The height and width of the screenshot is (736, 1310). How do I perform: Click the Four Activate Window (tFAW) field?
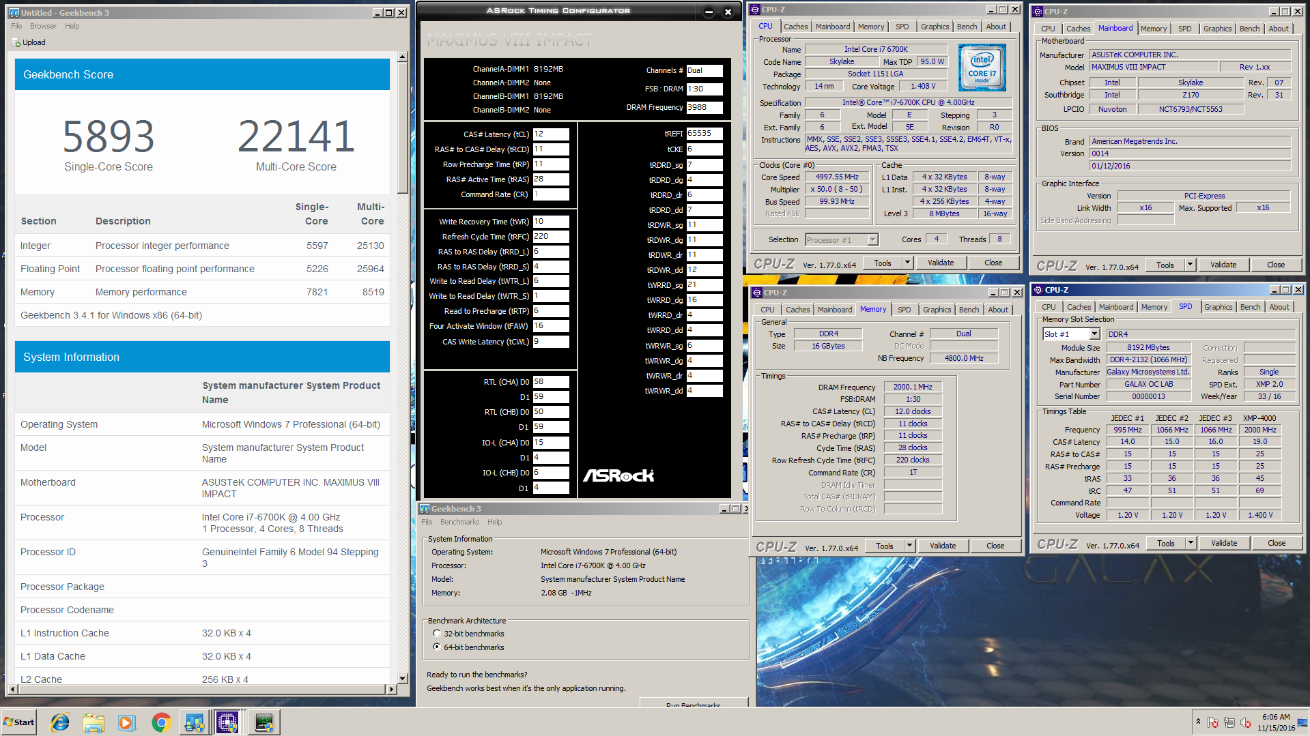[550, 326]
